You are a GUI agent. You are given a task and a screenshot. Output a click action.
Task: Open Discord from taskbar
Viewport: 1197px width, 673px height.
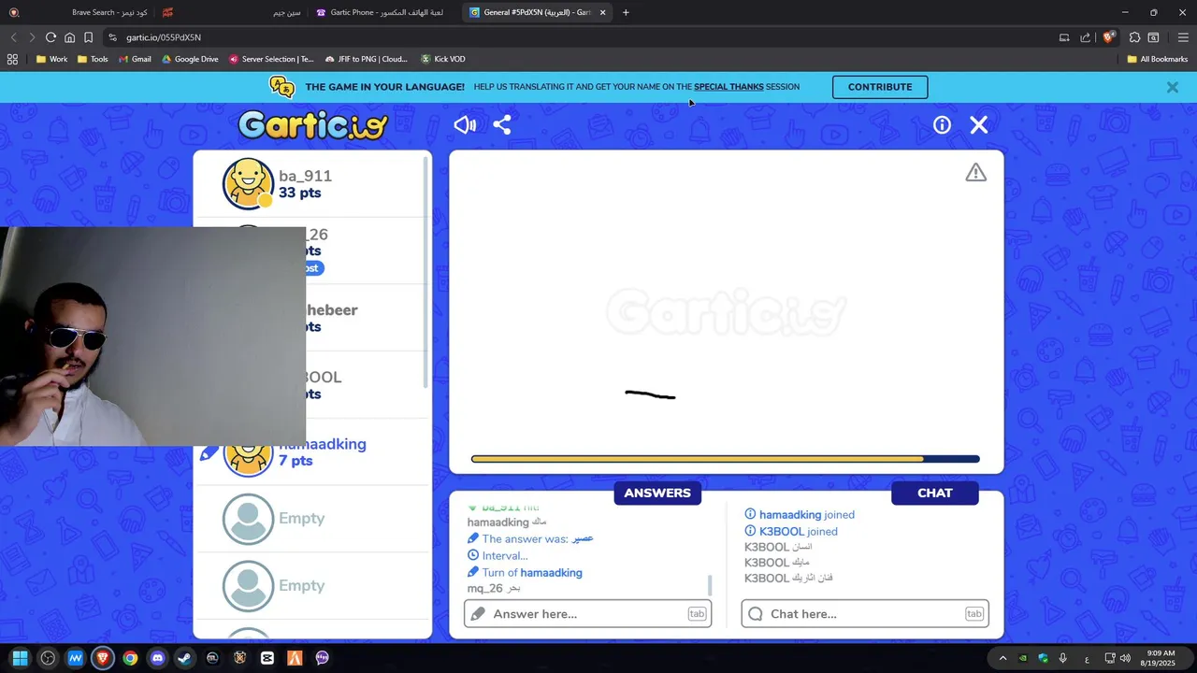pos(157,658)
